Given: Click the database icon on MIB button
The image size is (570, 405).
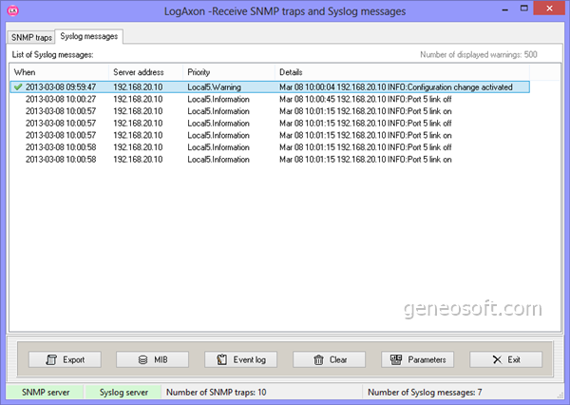Looking at the screenshot, I should 142,359.
